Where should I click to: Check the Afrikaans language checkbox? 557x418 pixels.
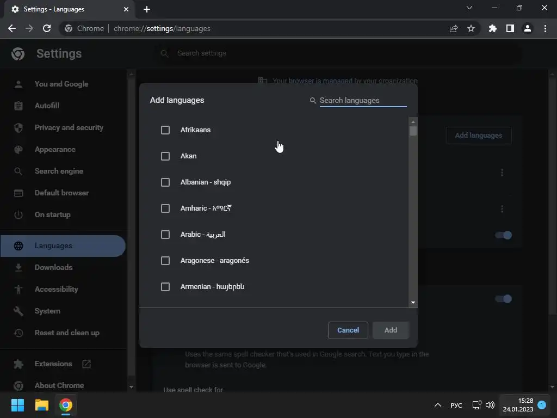165,130
